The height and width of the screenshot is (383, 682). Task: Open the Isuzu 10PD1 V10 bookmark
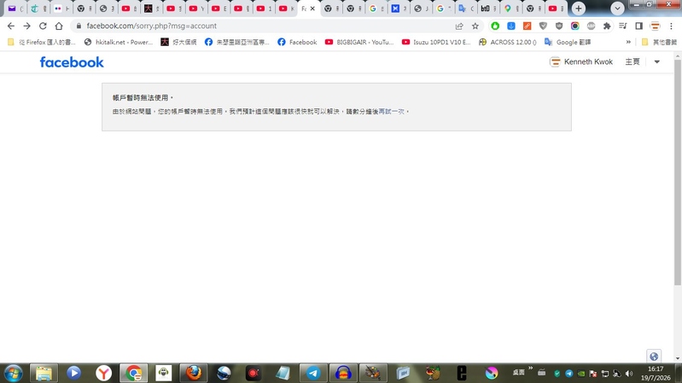[436, 42]
